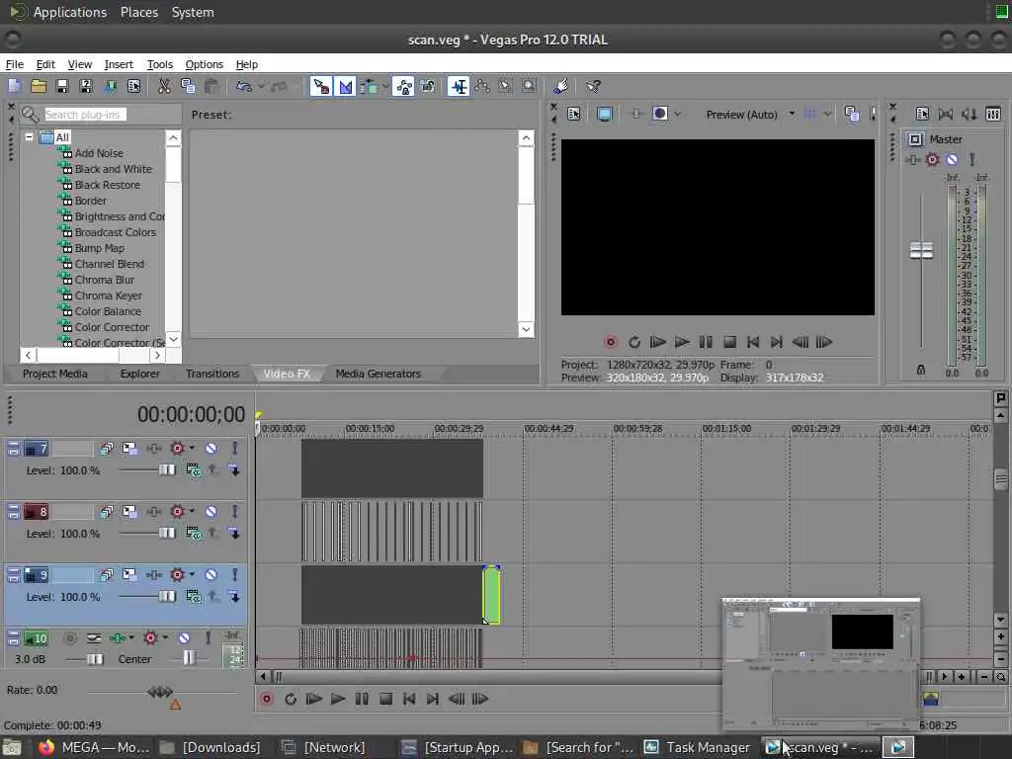Click the copy snapshot to clipboard icon

pos(851,115)
